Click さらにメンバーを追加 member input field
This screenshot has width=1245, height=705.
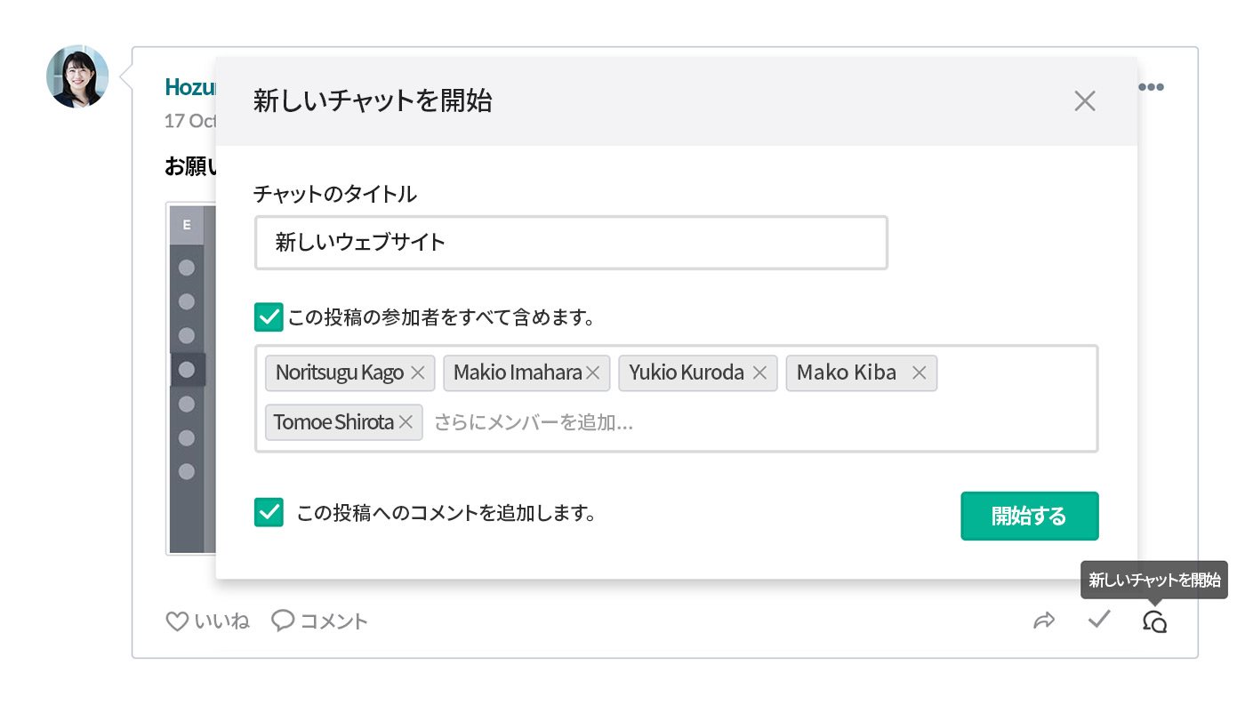[534, 421]
